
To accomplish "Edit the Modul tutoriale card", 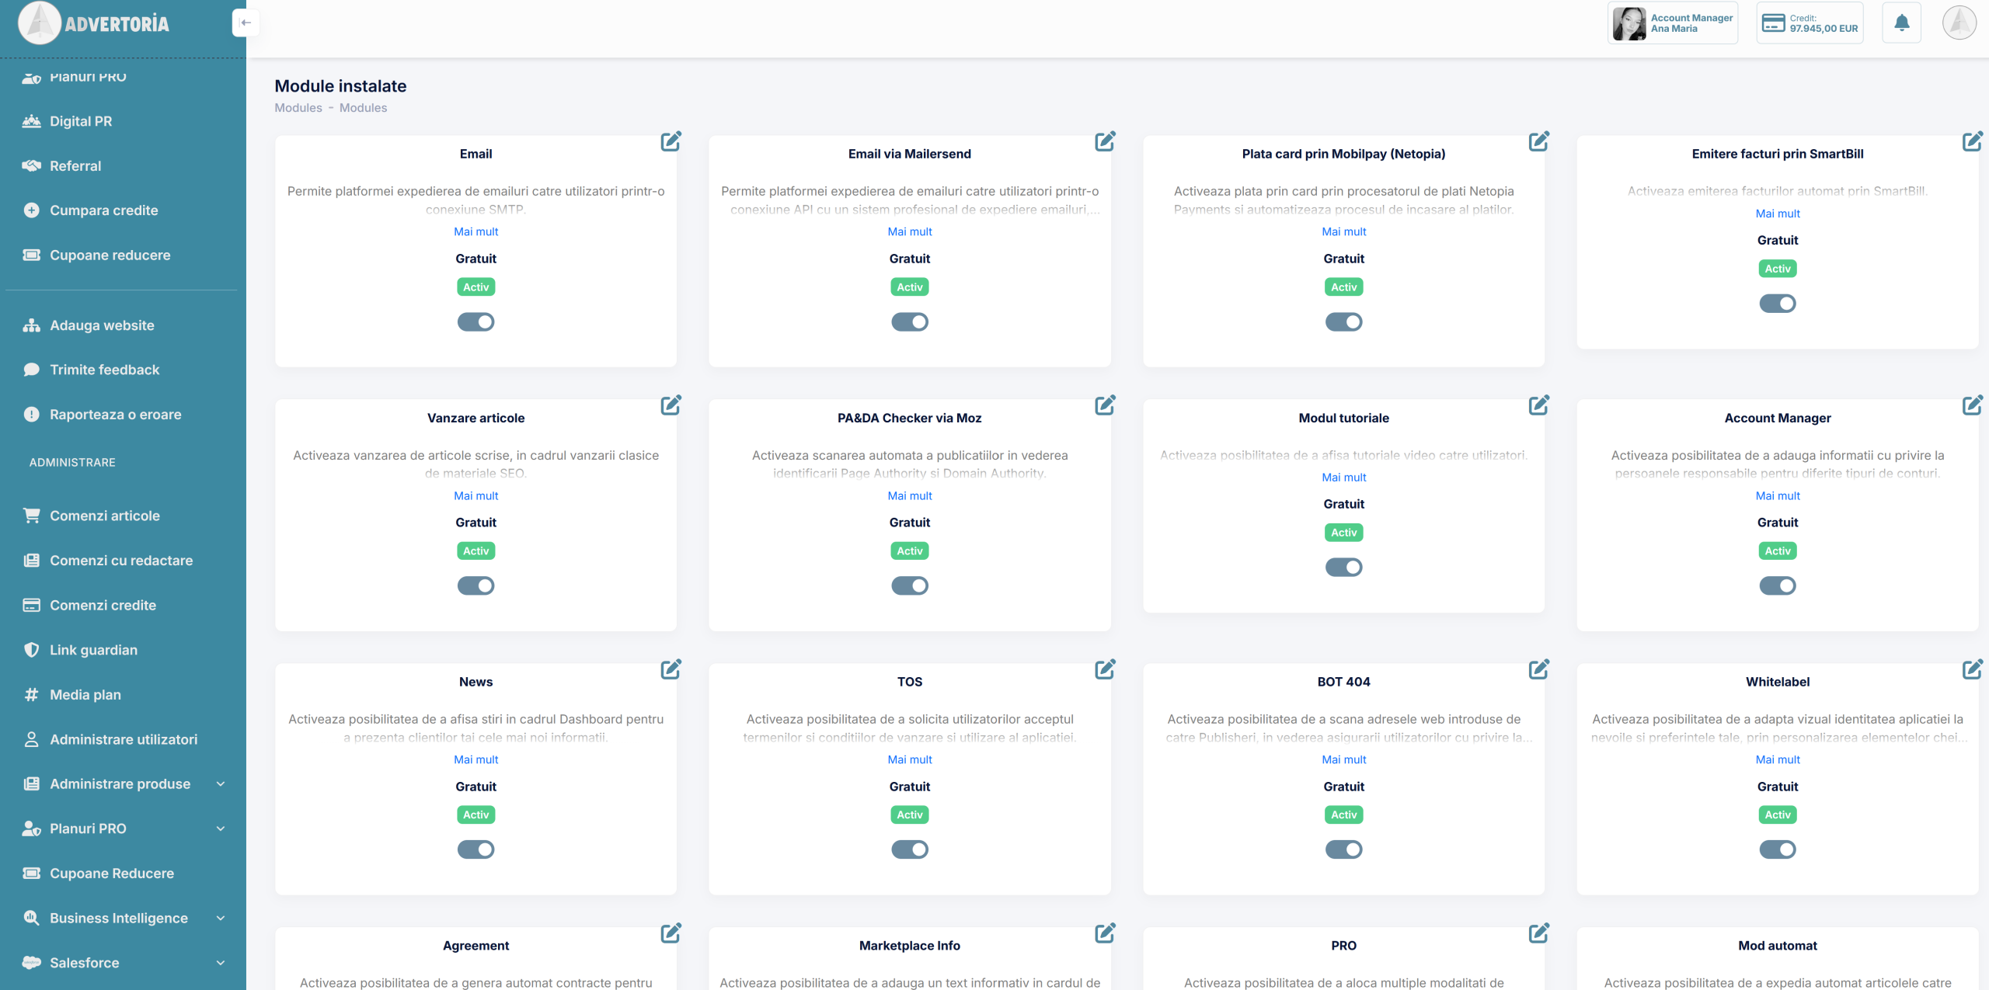I will pos(1538,405).
